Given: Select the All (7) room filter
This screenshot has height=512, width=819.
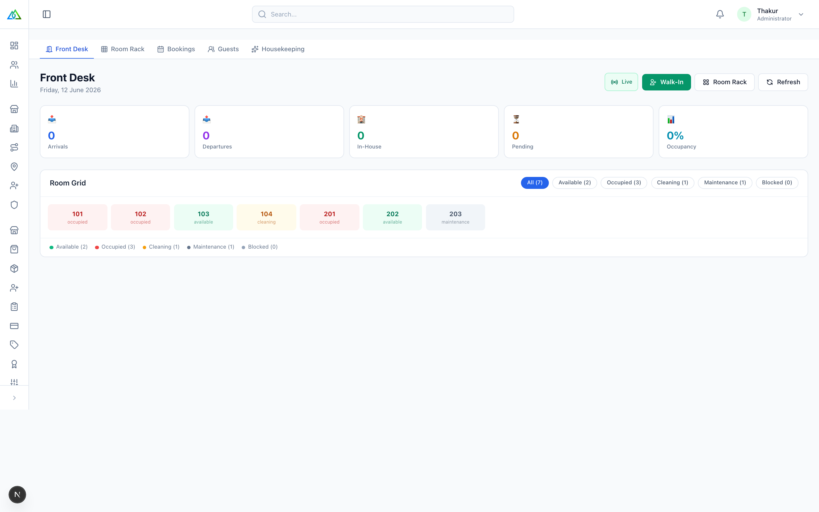Looking at the screenshot, I should tap(534, 183).
